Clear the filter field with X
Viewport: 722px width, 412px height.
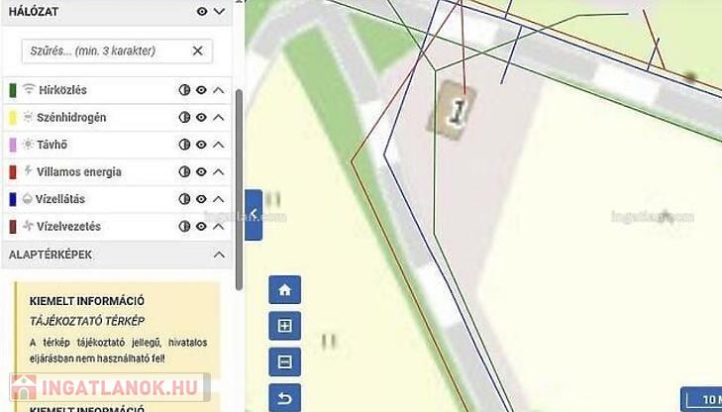pyautogui.click(x=197, y=51)
